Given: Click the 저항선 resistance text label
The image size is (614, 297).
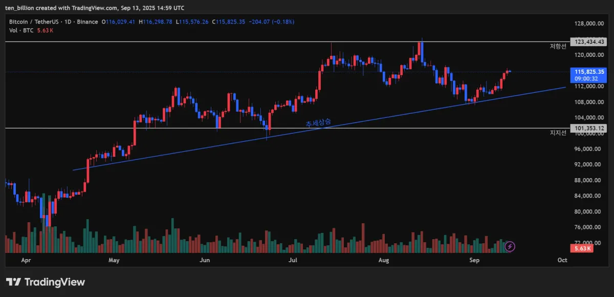Looking at the screenshot, I should (558, 47).
